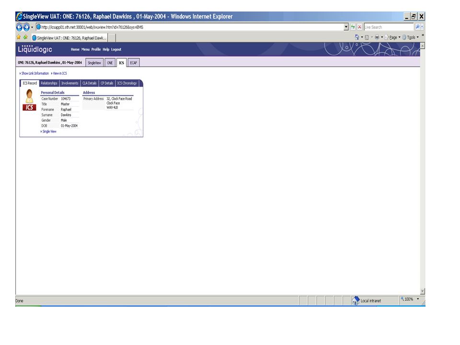
Task: Click the Local intranet zone icon
Action: [x=356, y=300]
